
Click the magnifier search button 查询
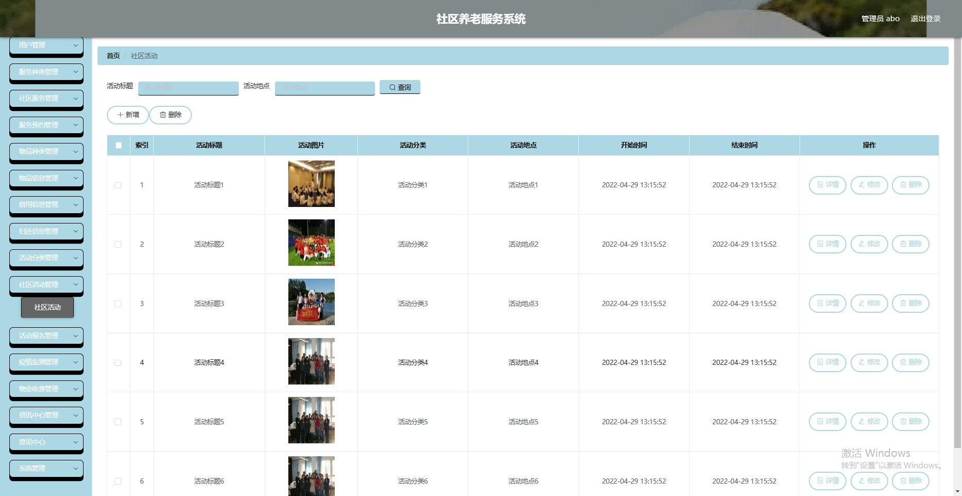(400, 87)
